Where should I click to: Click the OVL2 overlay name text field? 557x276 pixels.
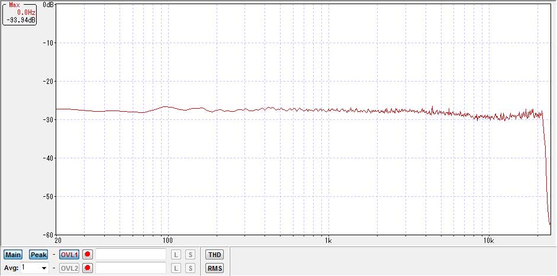131,268
